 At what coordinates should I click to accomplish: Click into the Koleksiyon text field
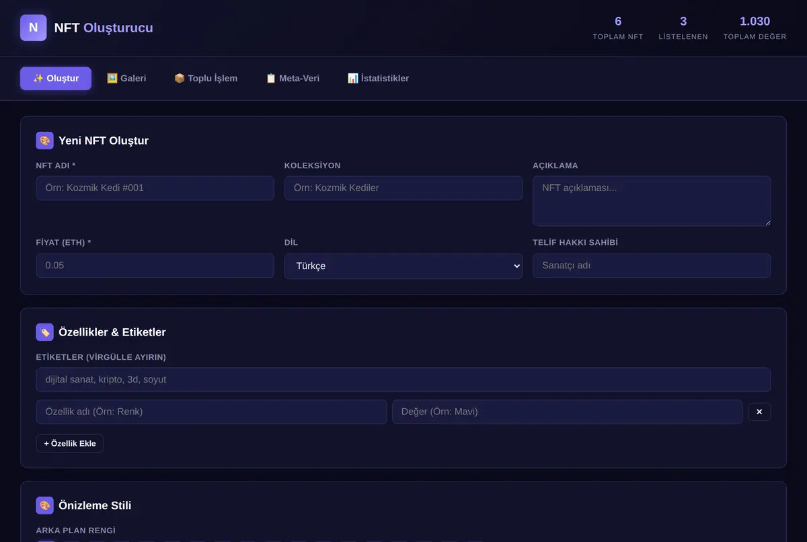pos(403,188)
